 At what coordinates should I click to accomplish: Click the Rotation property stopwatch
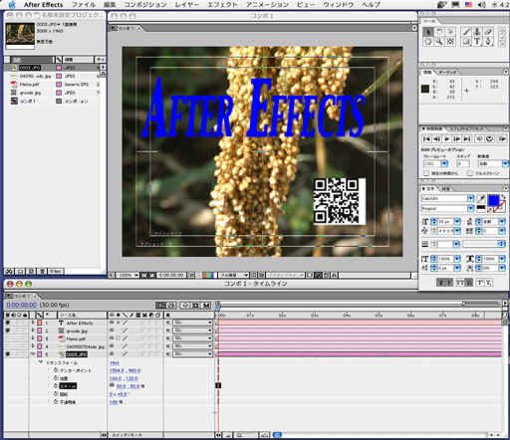click(x=56, y=394)
